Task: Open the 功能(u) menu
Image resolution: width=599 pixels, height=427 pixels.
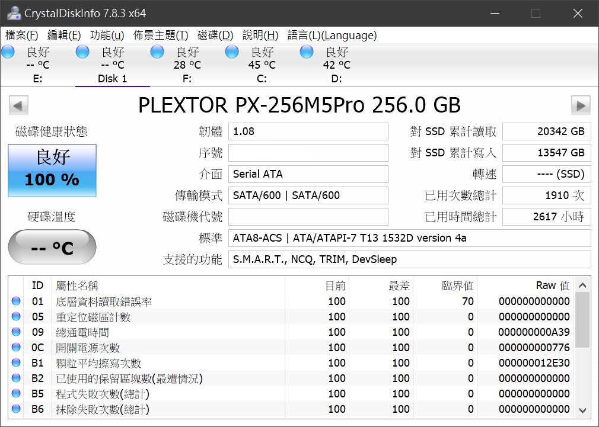Action: tap(107, 36)
